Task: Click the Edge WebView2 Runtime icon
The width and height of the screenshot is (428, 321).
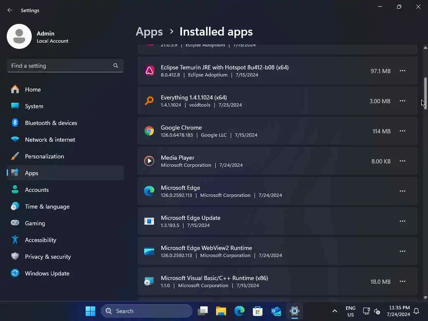Action: pos(149,251)
